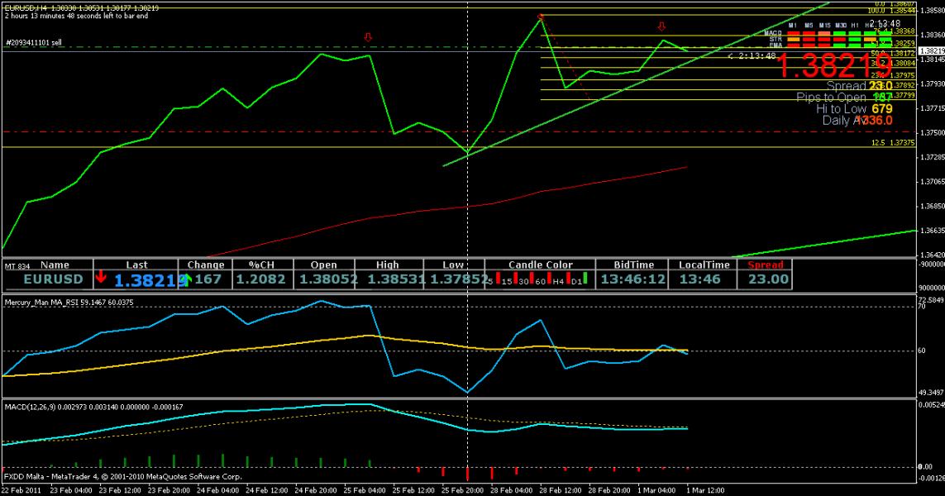Click the M1 MACD signal box
Viewport: 945px width, 496px height.
pos(792,32)
